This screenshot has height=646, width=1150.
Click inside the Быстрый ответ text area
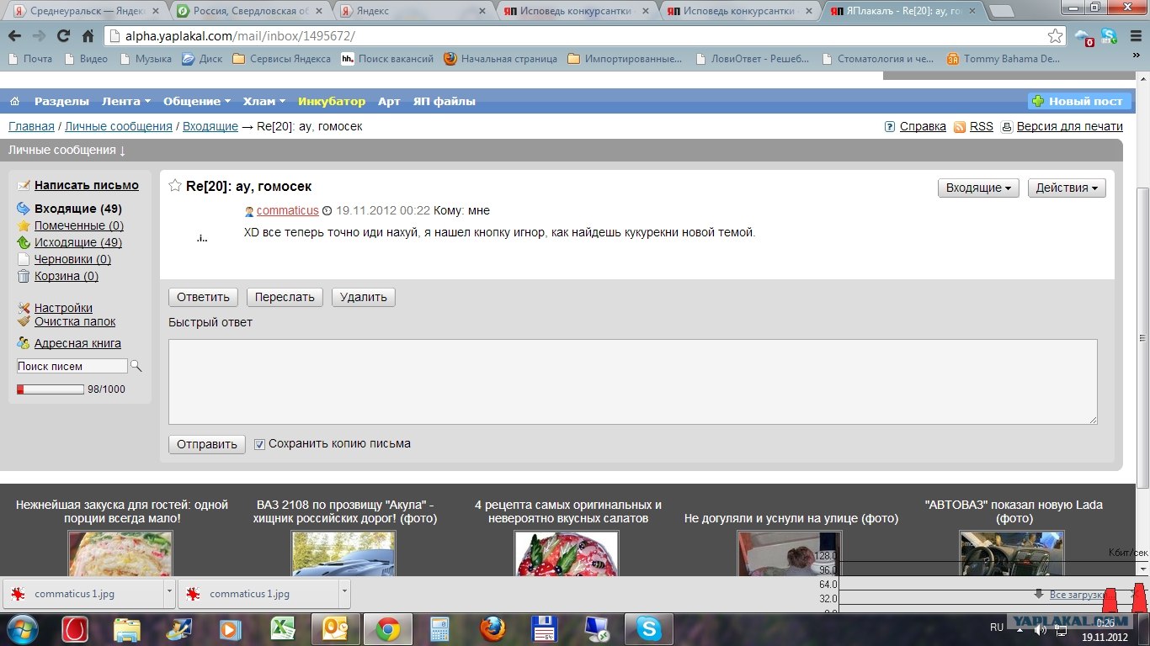click(632, 381)
